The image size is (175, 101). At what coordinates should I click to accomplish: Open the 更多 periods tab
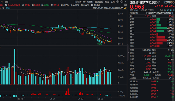click(7, 2)
